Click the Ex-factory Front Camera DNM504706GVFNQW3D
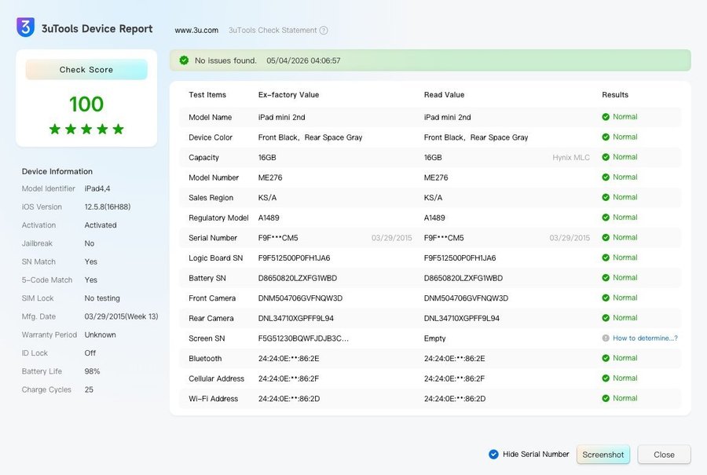Screen dimensions: 707x475 [300, 298]
